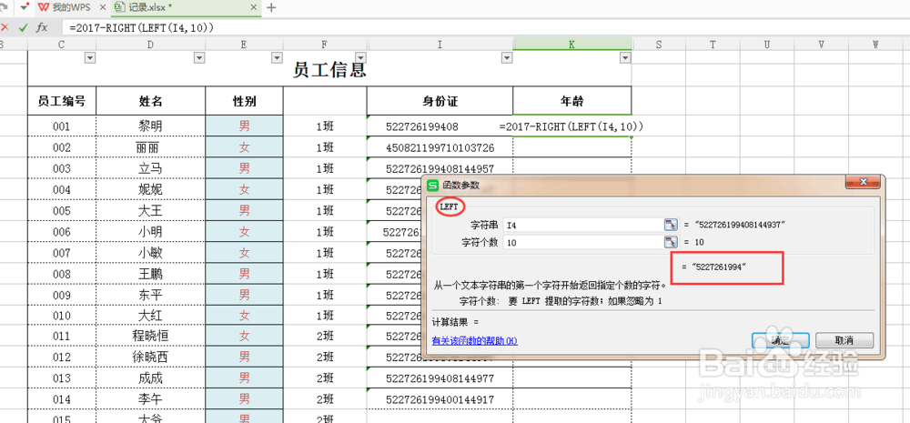Select employee number cell 010
This screenshot has width=910, height=423.
coord(62,315)
